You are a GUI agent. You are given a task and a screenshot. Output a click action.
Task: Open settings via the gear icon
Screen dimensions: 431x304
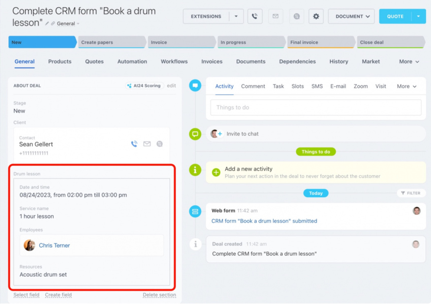(x=316, y=16)
